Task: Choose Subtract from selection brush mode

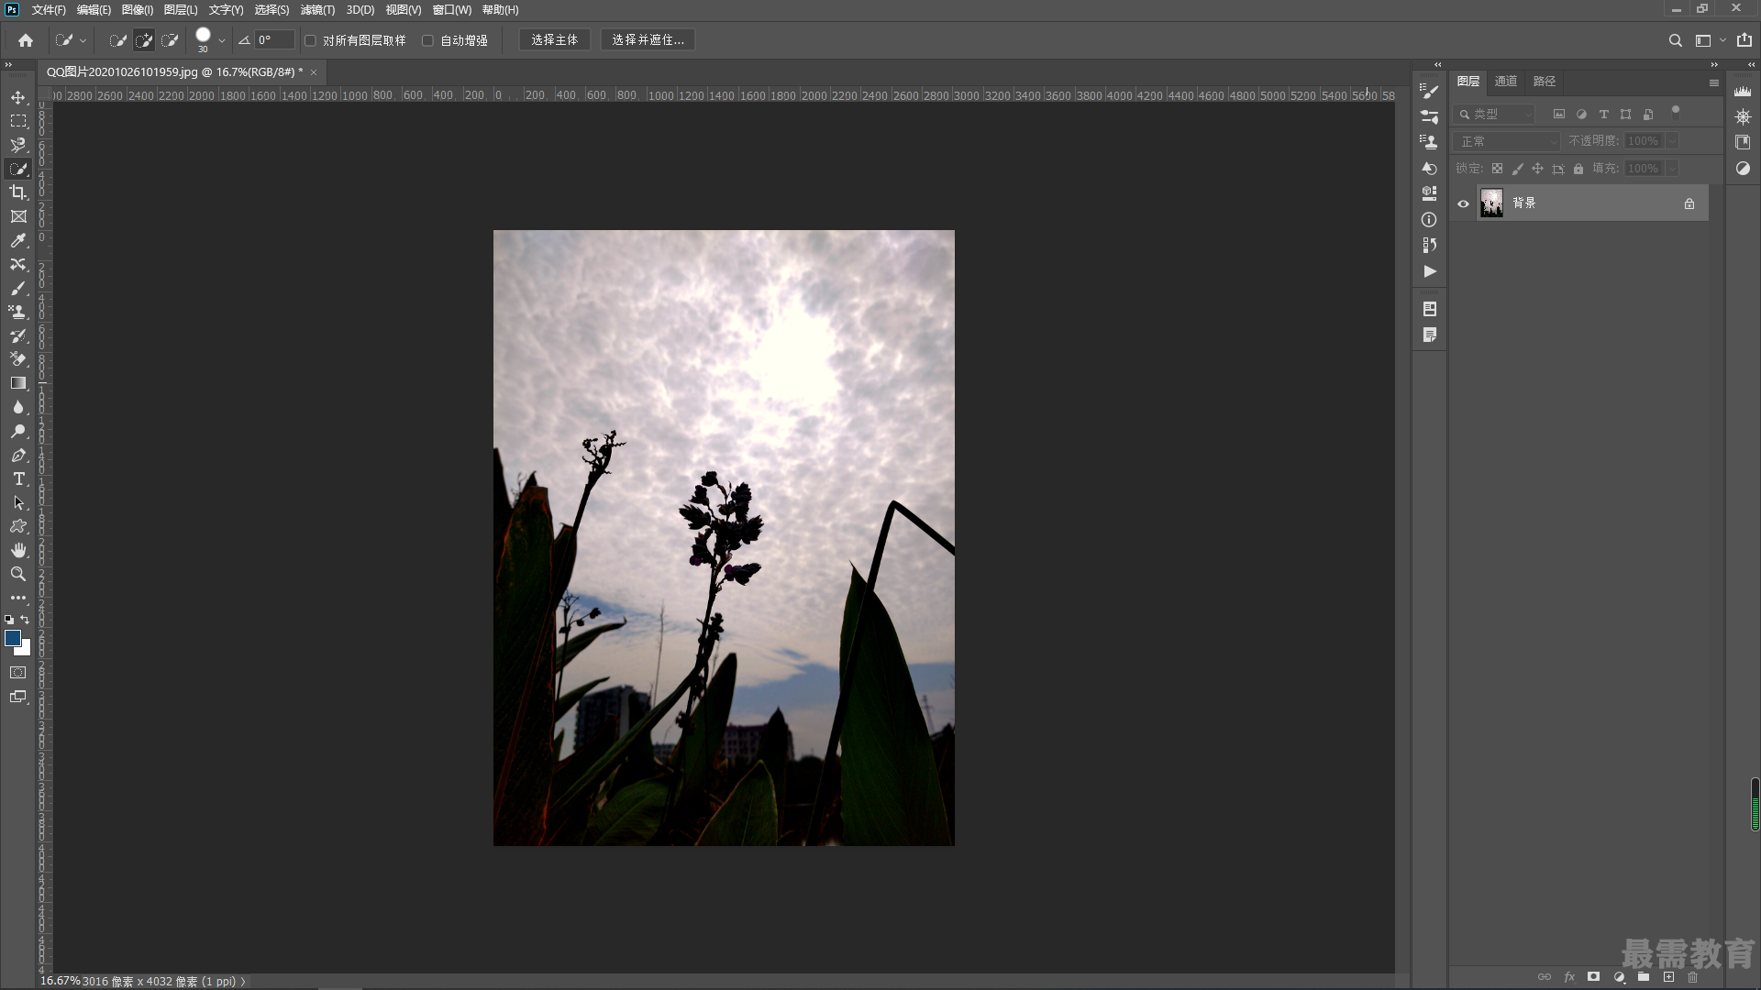Action: [x=170, y=40]
